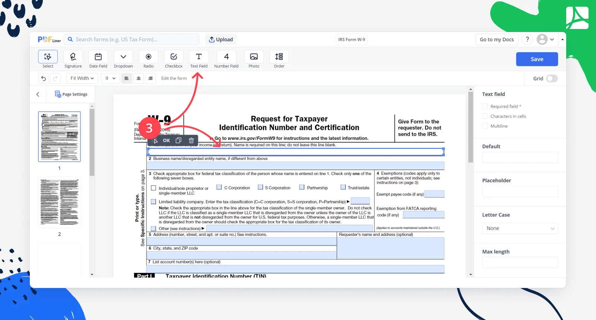
Task: Click the FATCA reporting code field
Action: (x=424, y=215)
